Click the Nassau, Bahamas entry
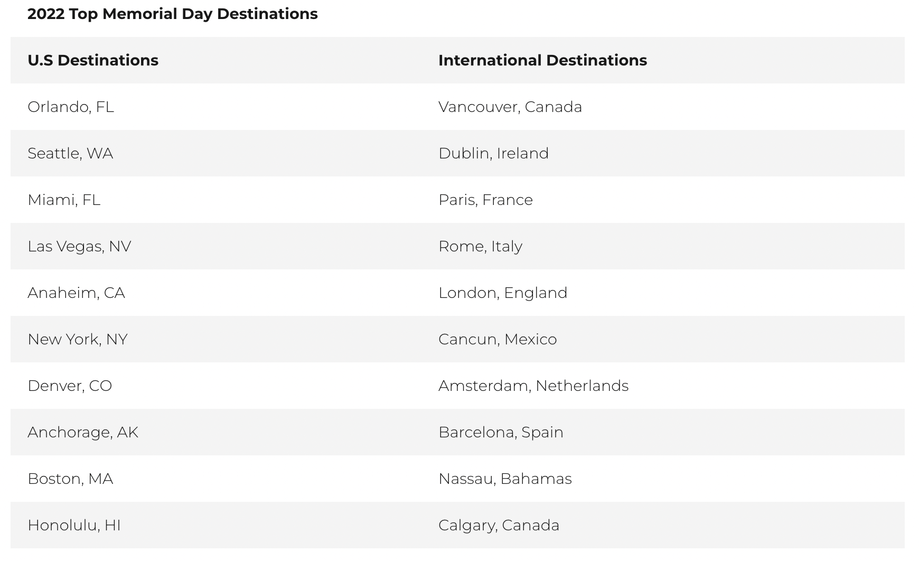The height and width of the screenshot is (561, 919). point(505,479)
